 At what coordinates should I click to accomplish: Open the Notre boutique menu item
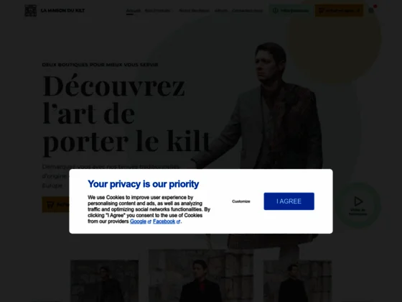[194, 11]
